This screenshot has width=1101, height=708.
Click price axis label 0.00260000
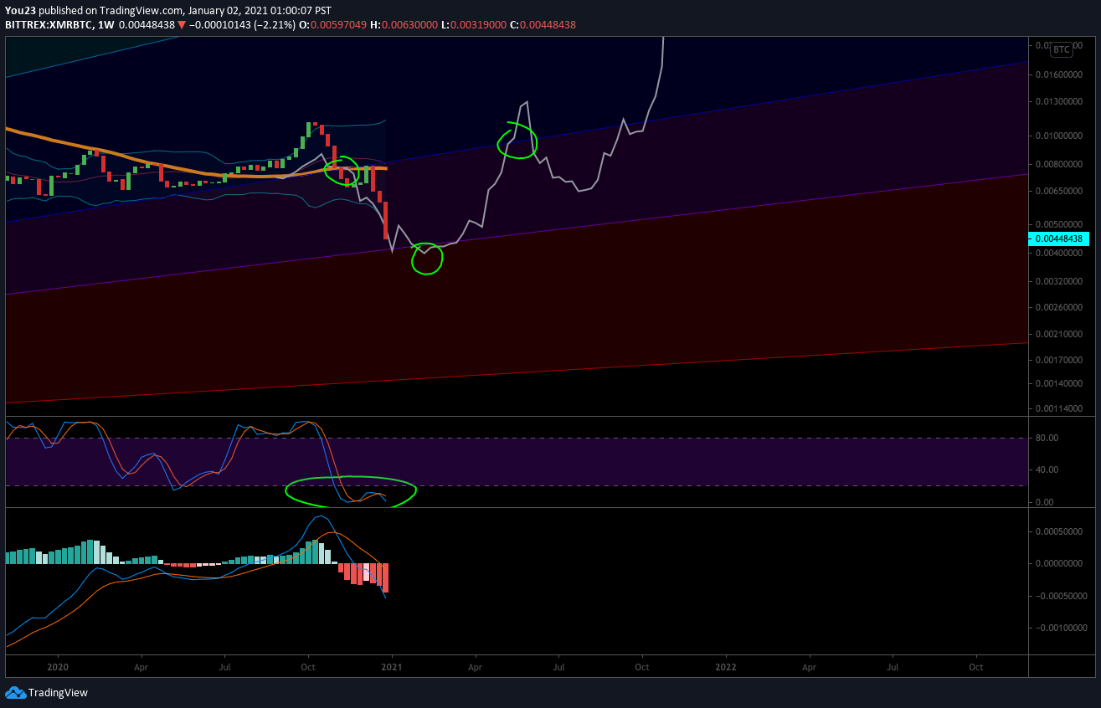pyautogui.click(x=1059, y=308)
